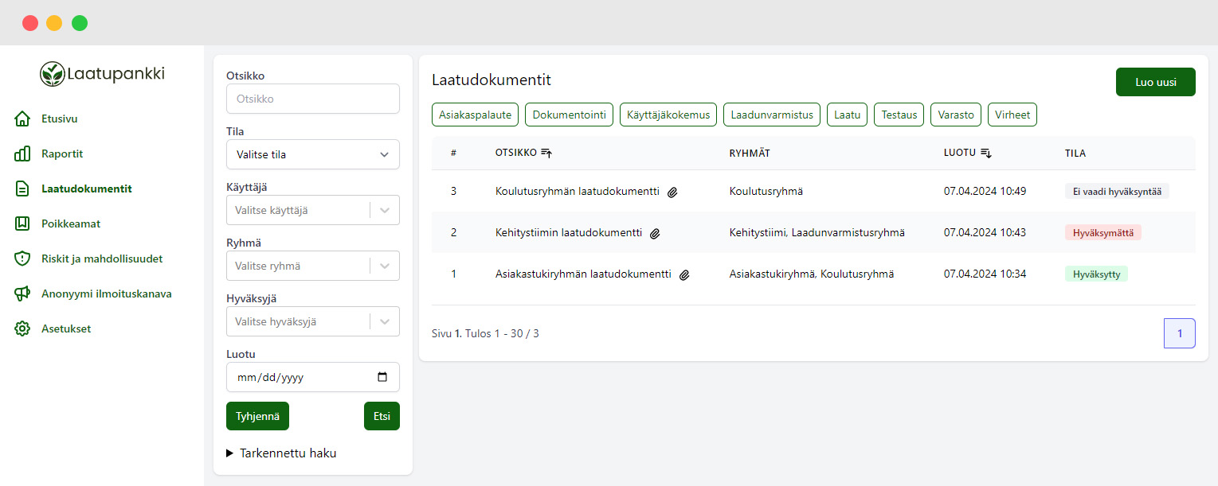Click the megaphone icon for Anonyymi ilmoituskanava
Image resolution: width=1218 pixels, height=486 pixels.
[22, 294]
